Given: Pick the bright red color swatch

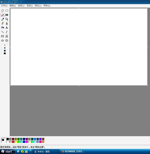Looking at the screenshot, I should click(13, 142).
